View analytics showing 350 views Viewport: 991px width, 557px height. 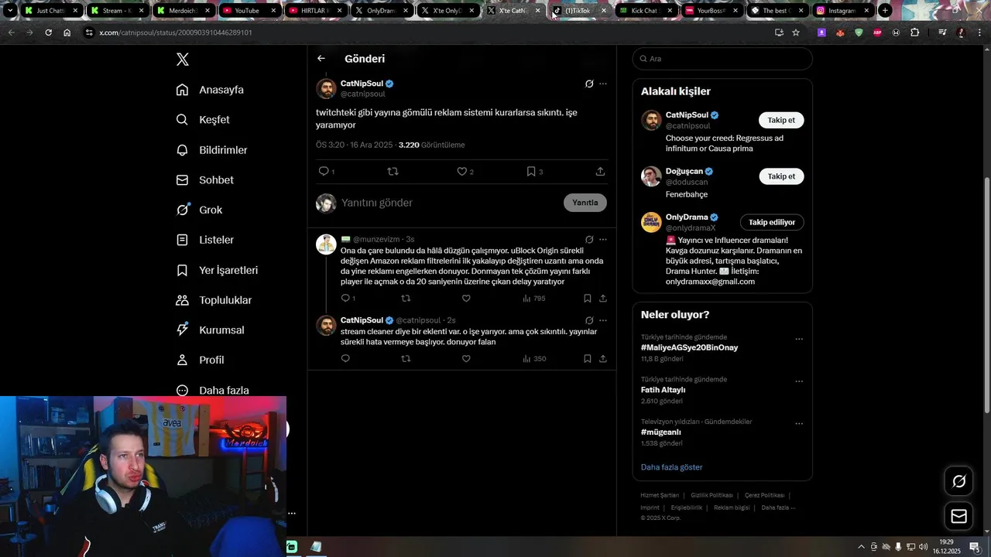point(533,358)
